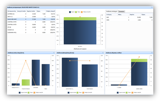Select the HUMAX S.A competitor row
The image size is (160, 101).
(31, 30)
